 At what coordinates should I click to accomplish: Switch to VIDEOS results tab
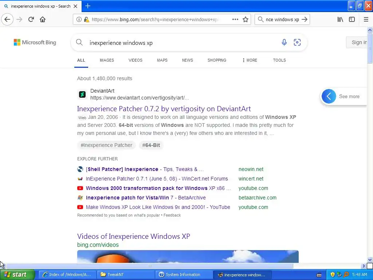pos(136,60)
